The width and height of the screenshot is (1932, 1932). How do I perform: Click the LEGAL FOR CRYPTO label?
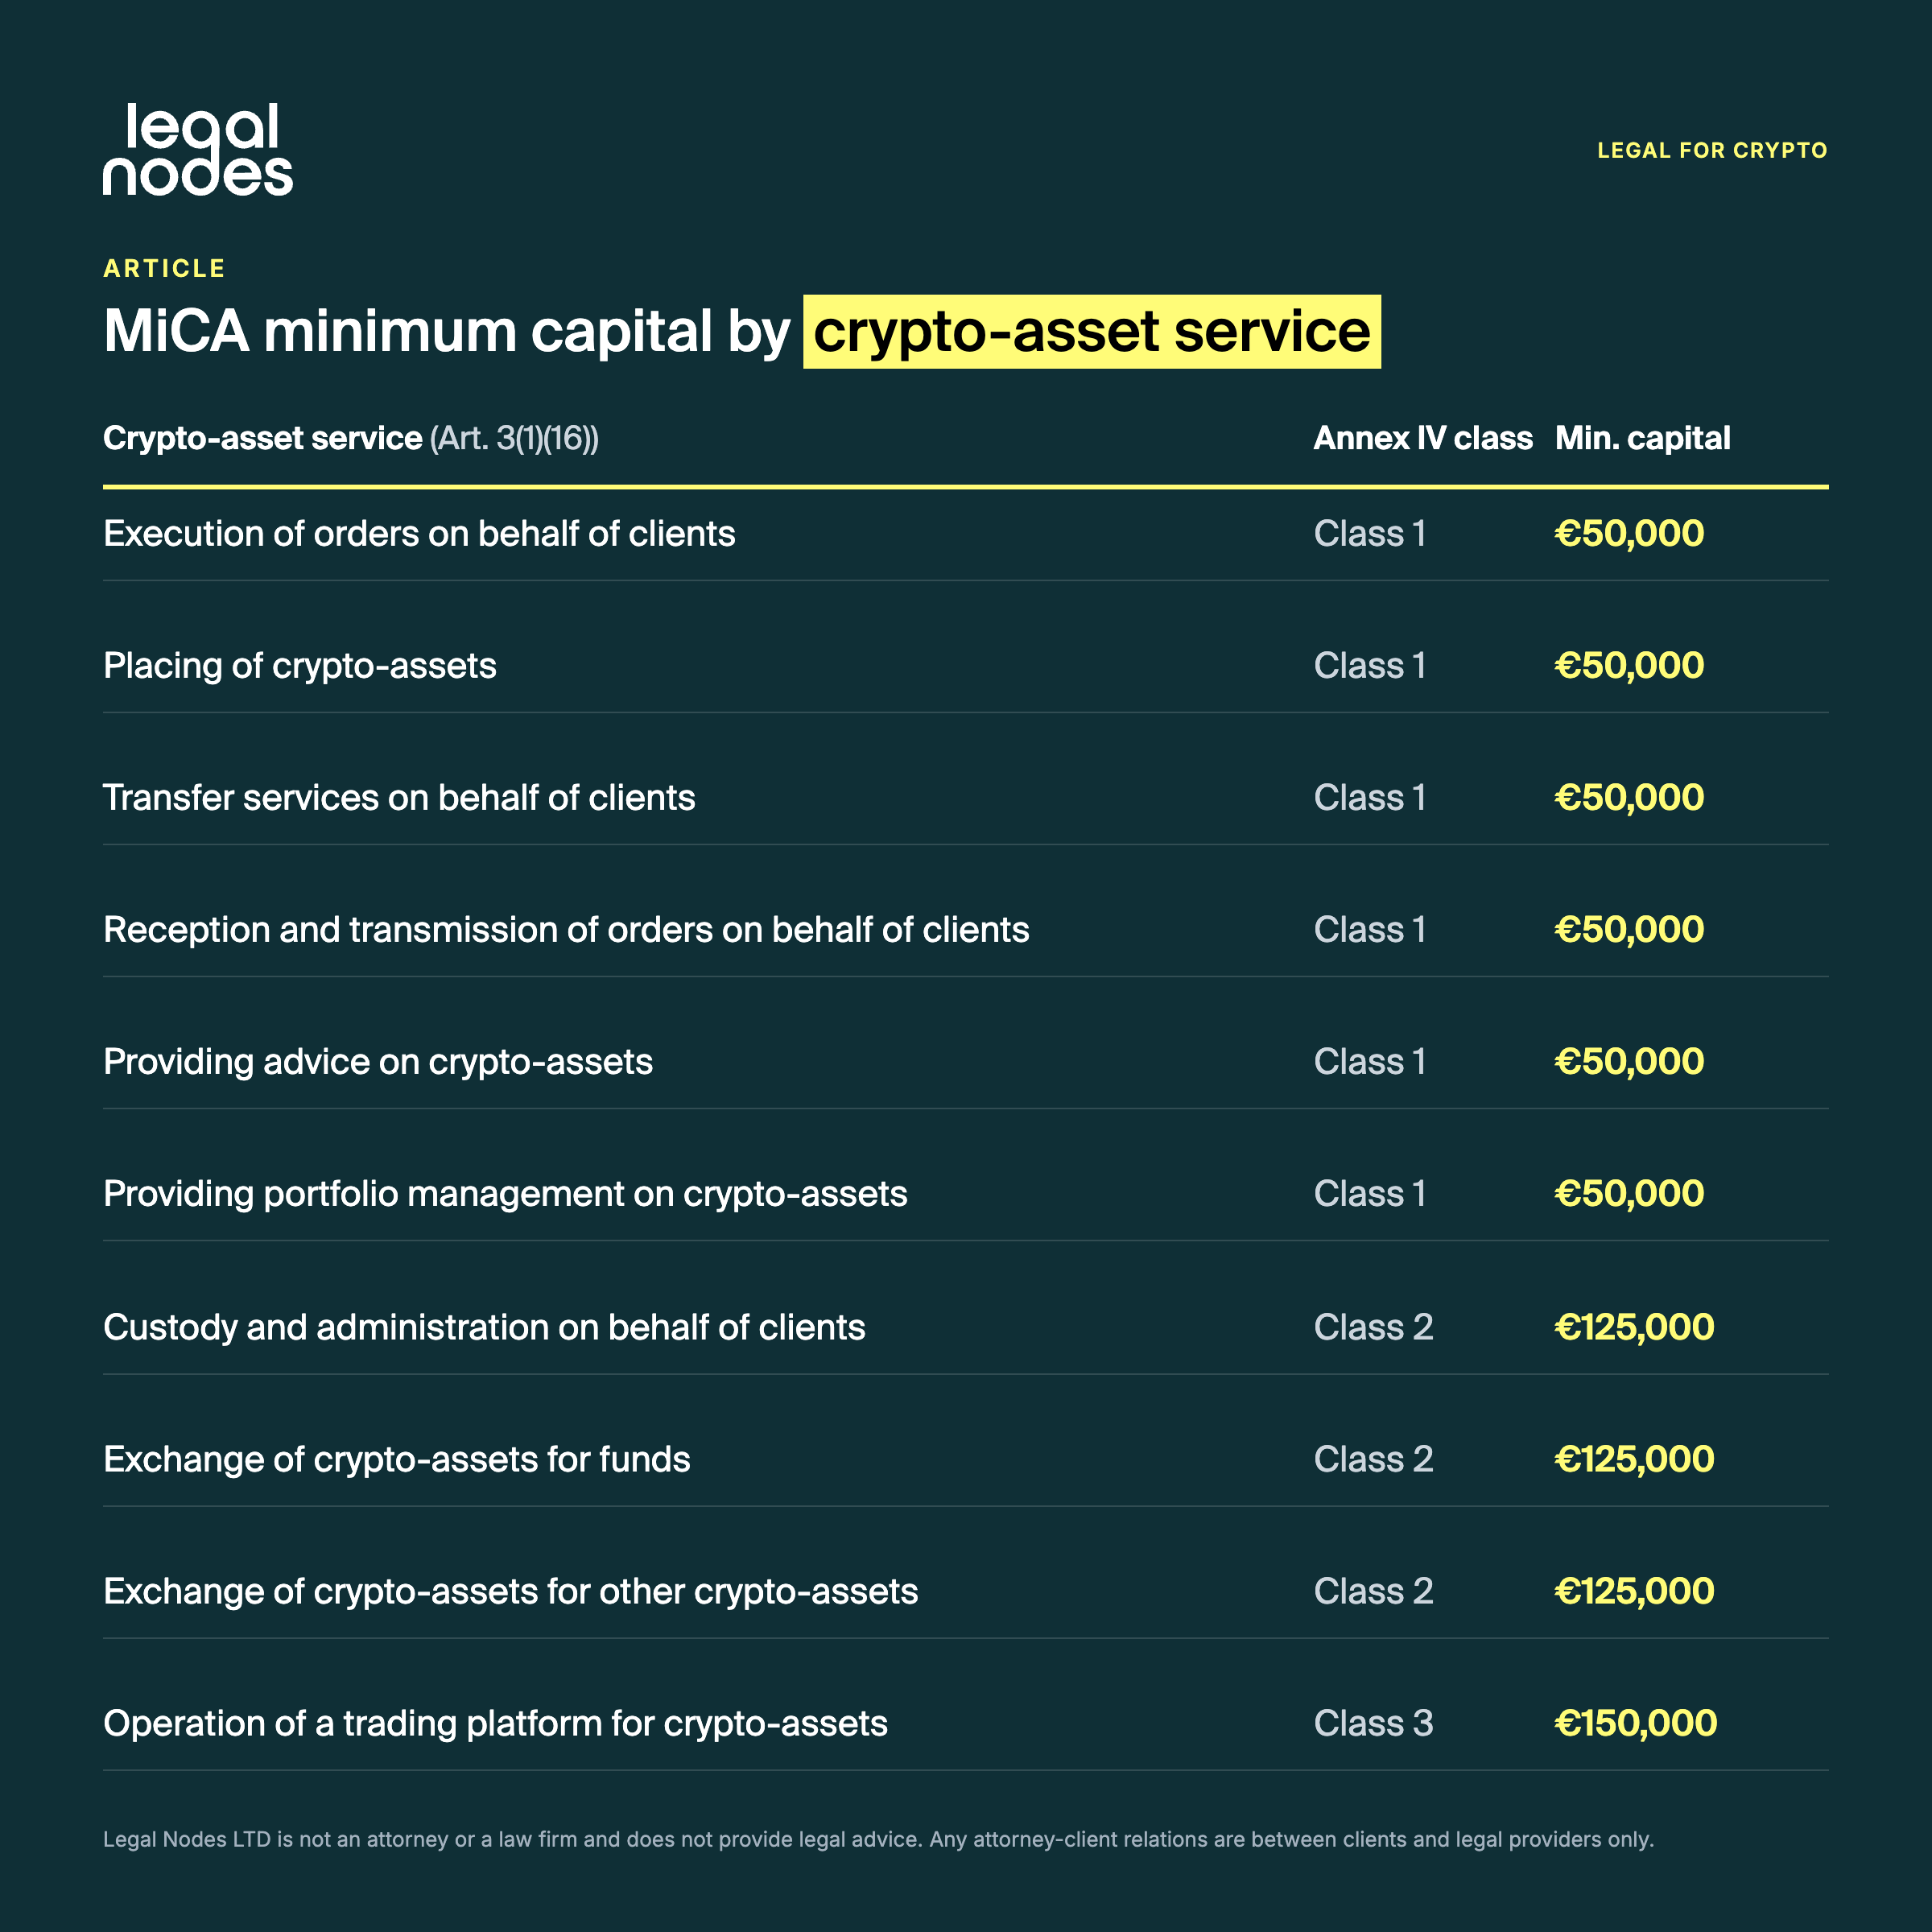[x=1712, y=150]
